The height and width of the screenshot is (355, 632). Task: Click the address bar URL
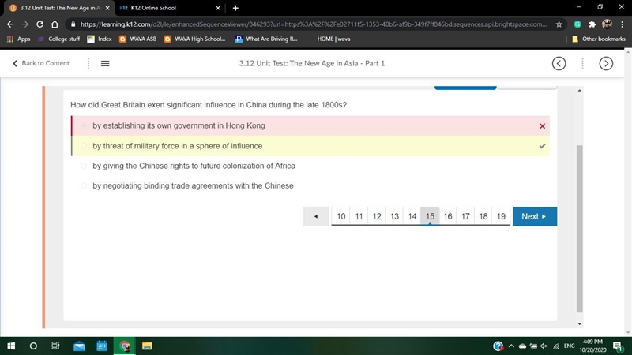(313, 24)
